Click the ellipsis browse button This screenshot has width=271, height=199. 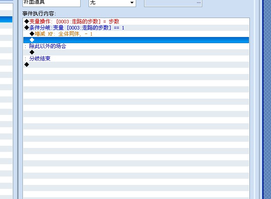tap(199, 3)
